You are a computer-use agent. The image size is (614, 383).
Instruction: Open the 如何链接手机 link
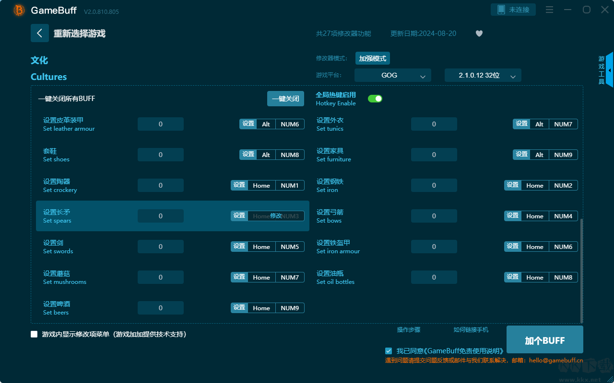point(471,330)
